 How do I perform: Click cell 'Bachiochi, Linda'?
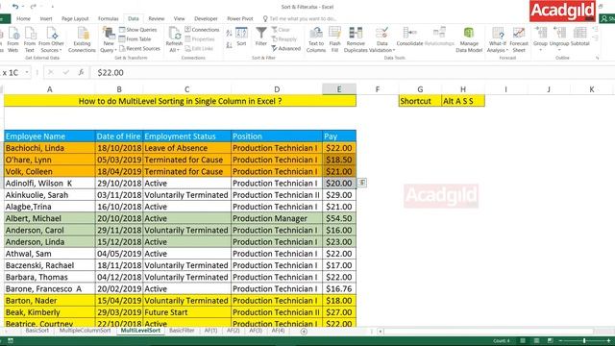click(x=49, y=148)
